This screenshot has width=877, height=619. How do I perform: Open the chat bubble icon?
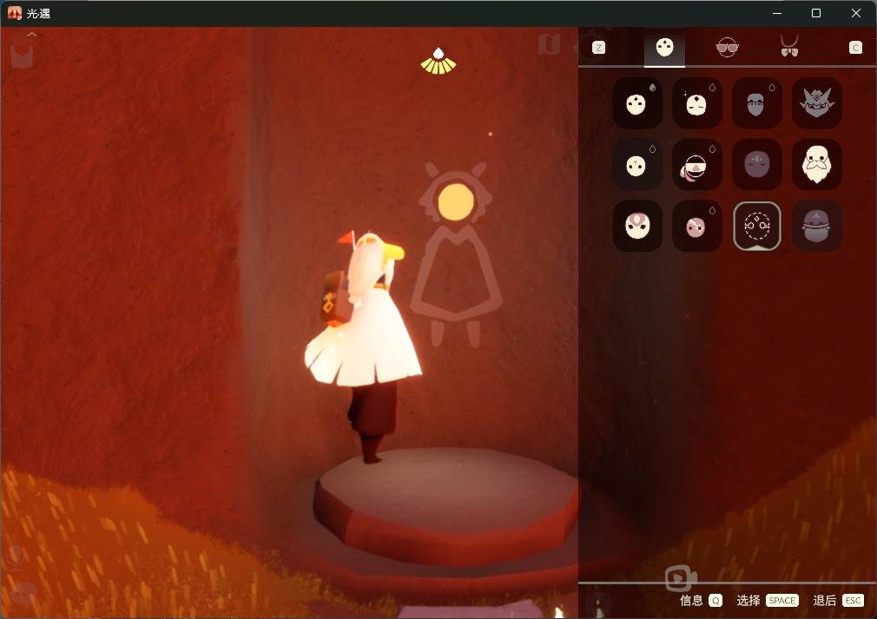tap(23, 593)
